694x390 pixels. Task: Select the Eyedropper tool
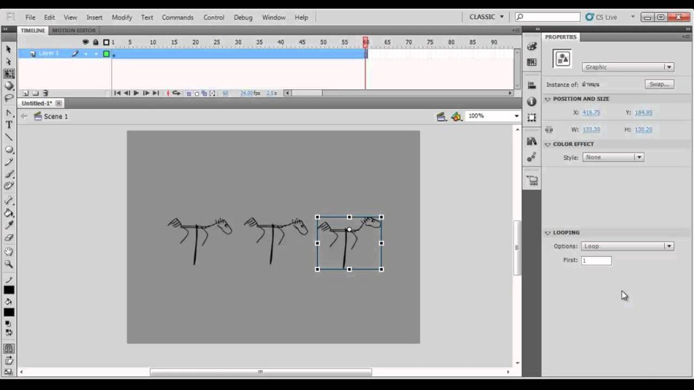[9, 225]
